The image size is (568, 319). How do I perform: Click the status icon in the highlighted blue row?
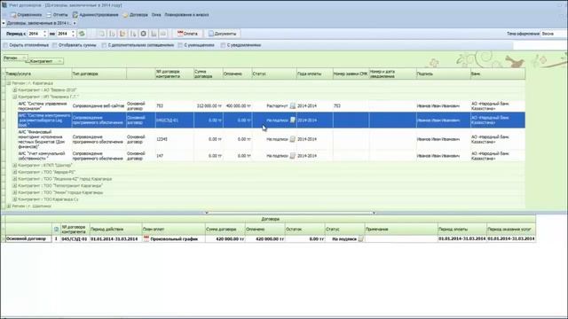(x=293, y=121)
